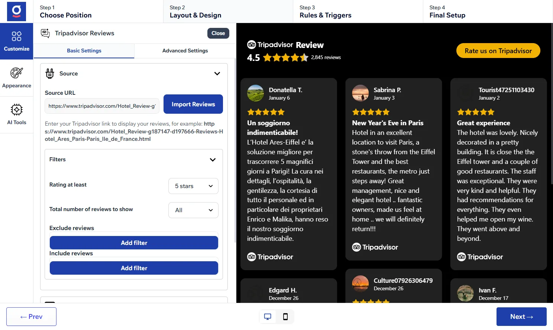Click reviewer name Edgard H.

(x=283, y=290)
